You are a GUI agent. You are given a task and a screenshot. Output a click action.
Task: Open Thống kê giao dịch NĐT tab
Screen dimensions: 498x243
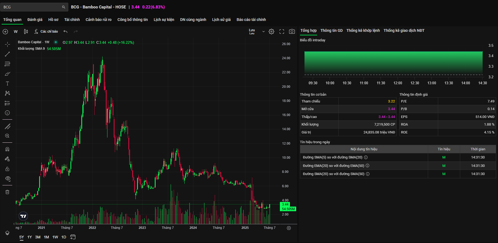[404, 30]
